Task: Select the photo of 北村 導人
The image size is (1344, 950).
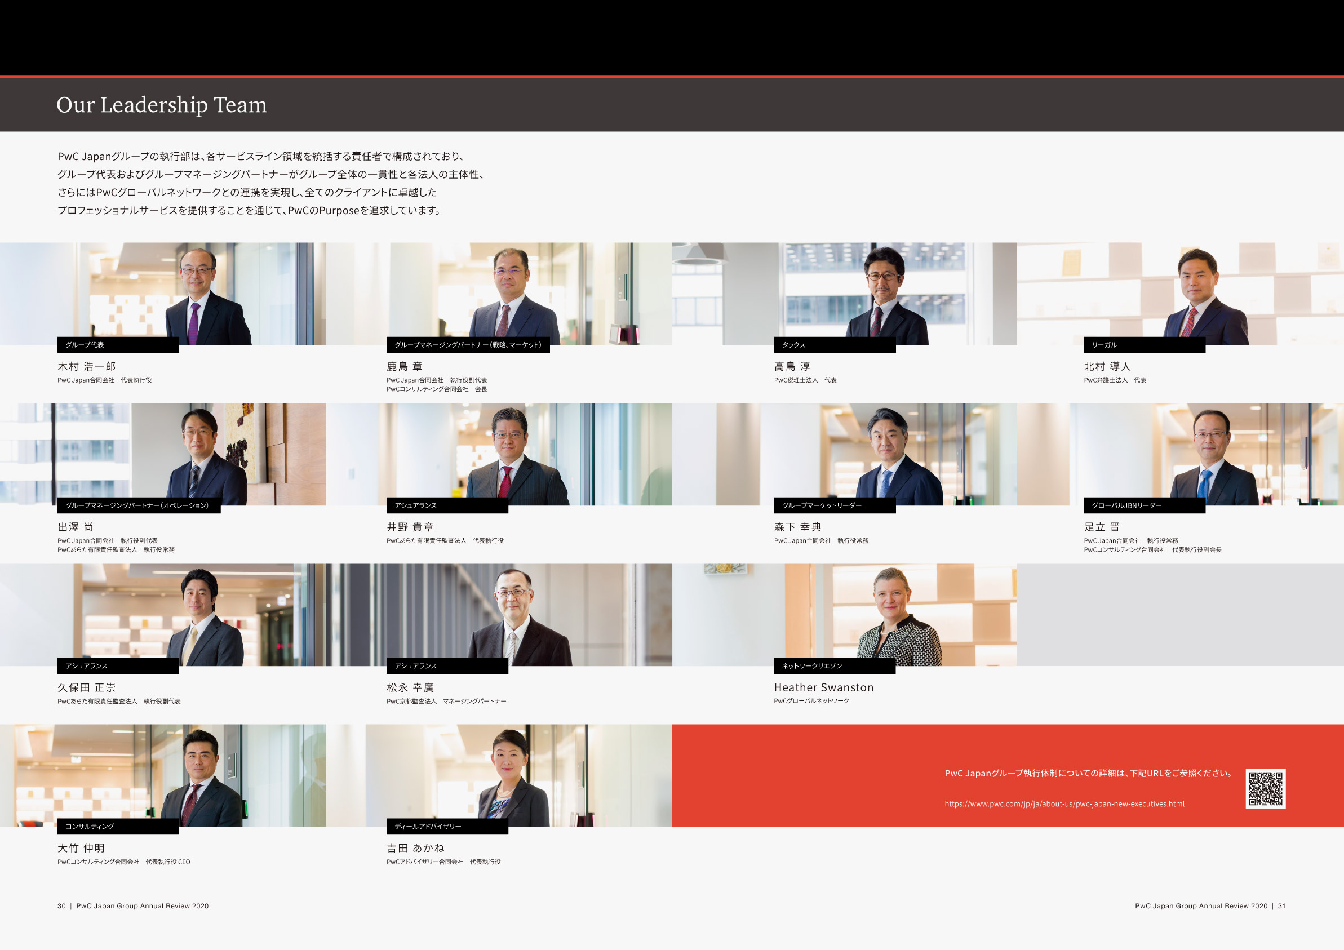Action: [1180, 294]
